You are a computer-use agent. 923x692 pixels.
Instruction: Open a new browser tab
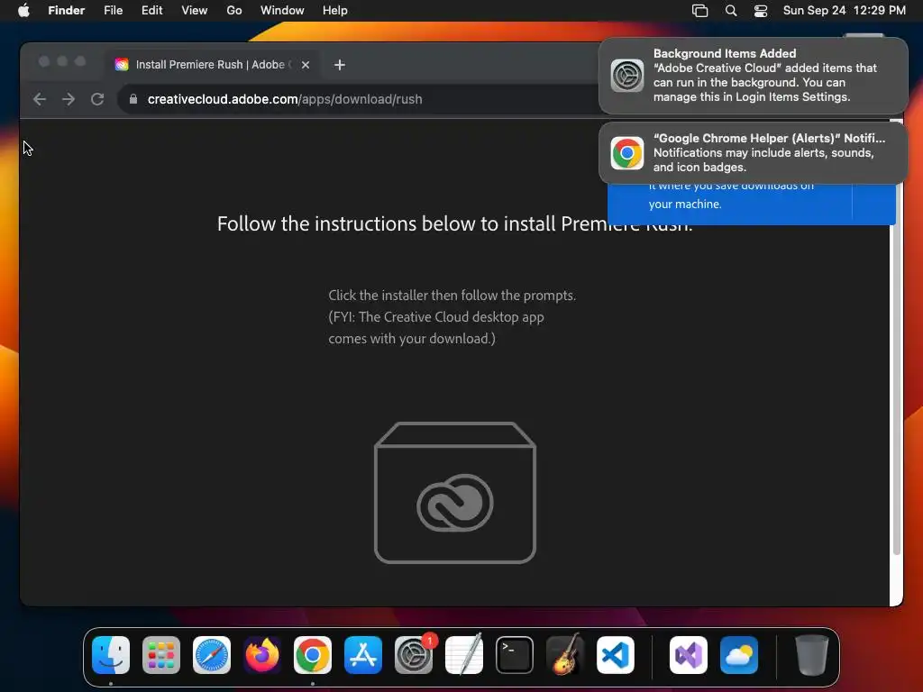340,65
